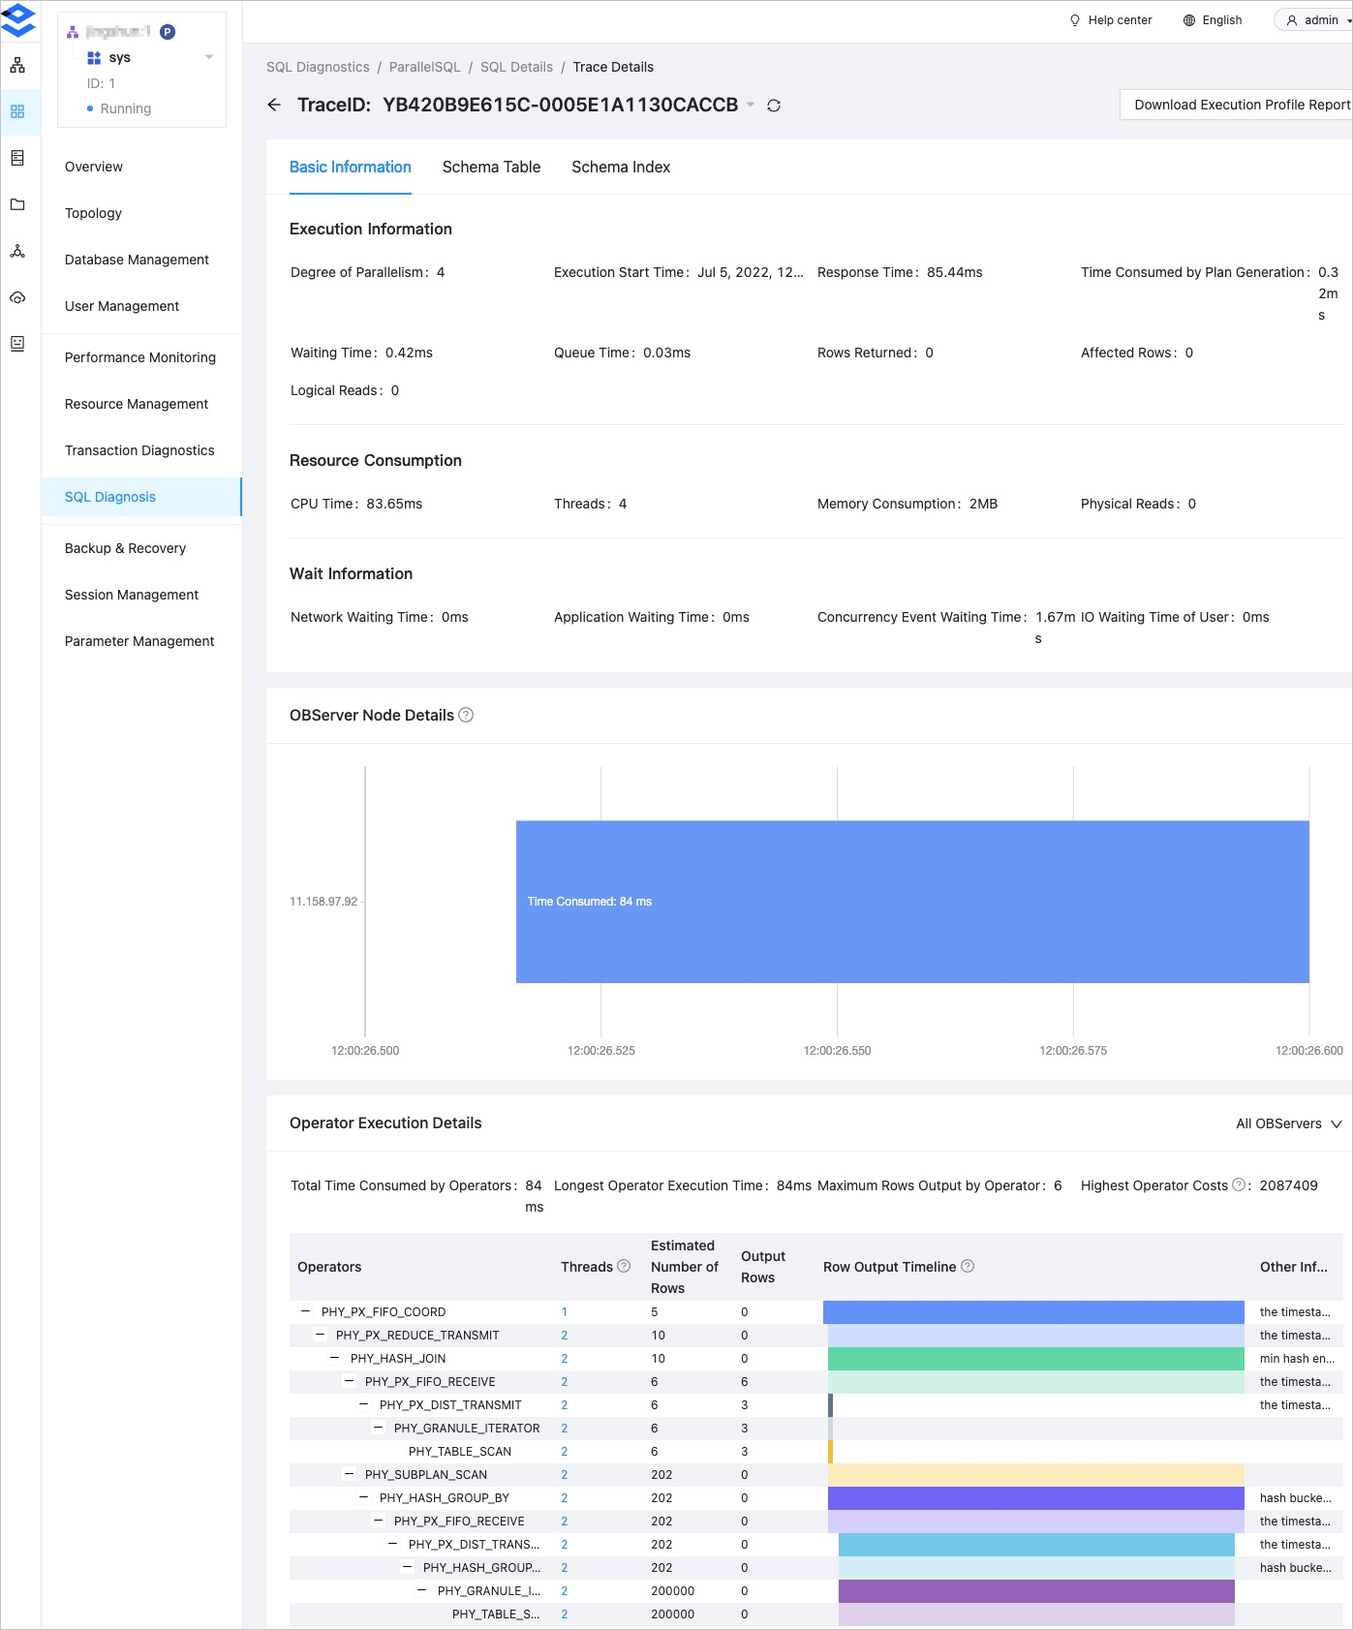Select SQL Diagnosis in the sidebar
The width and height of the screenshot is (1353, 1630).
(x=141, y=497)
